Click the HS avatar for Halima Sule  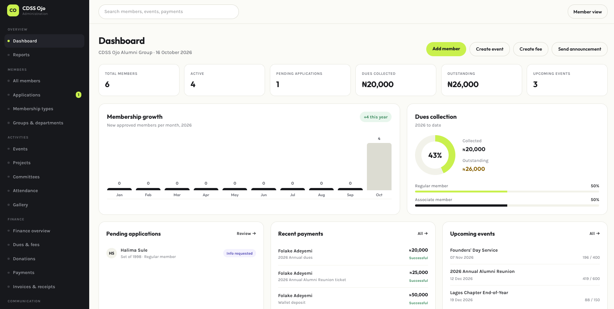[112, 253]
